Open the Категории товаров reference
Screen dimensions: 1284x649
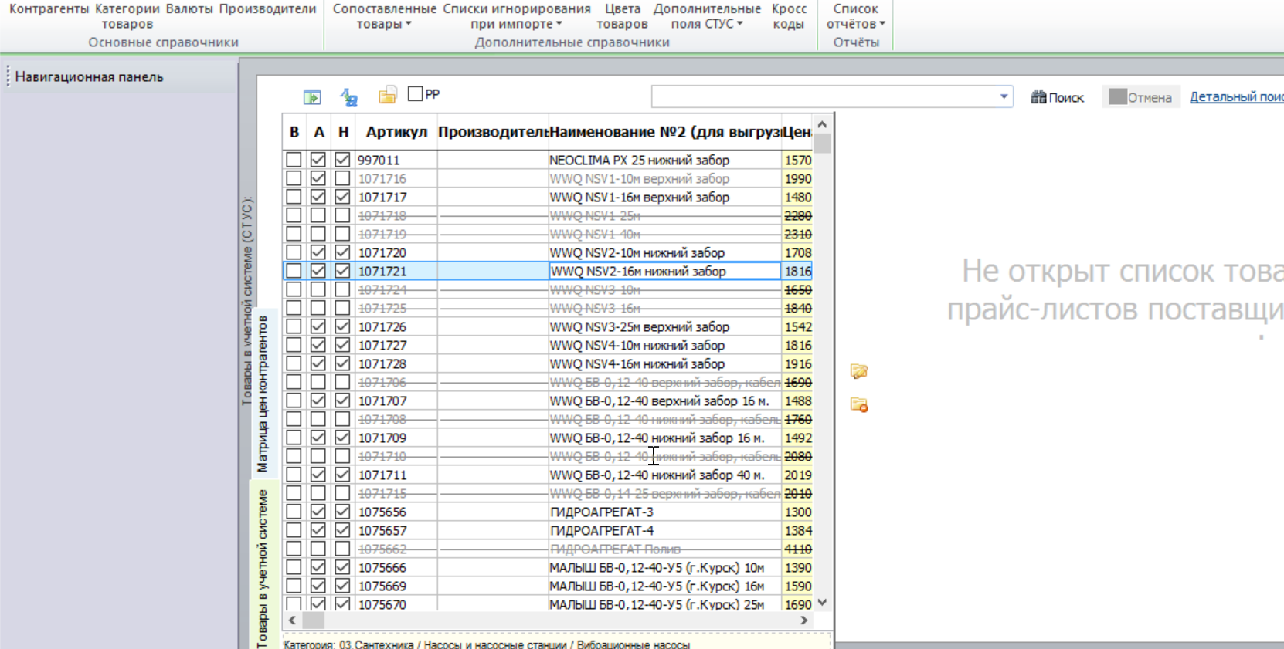click(x=127, y=16)
